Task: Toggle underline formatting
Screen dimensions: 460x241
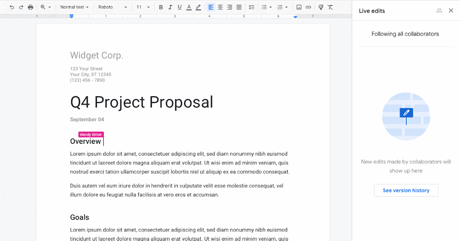Action: [179, 7]
